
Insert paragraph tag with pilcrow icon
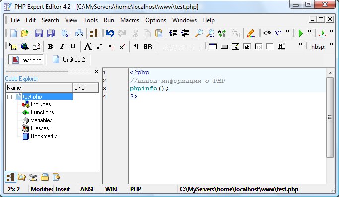(x=136, y=47)
